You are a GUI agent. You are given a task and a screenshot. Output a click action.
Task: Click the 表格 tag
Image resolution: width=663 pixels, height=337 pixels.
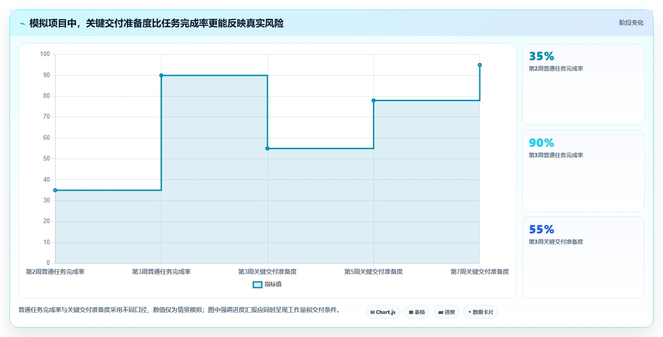[x=417, y=312]
